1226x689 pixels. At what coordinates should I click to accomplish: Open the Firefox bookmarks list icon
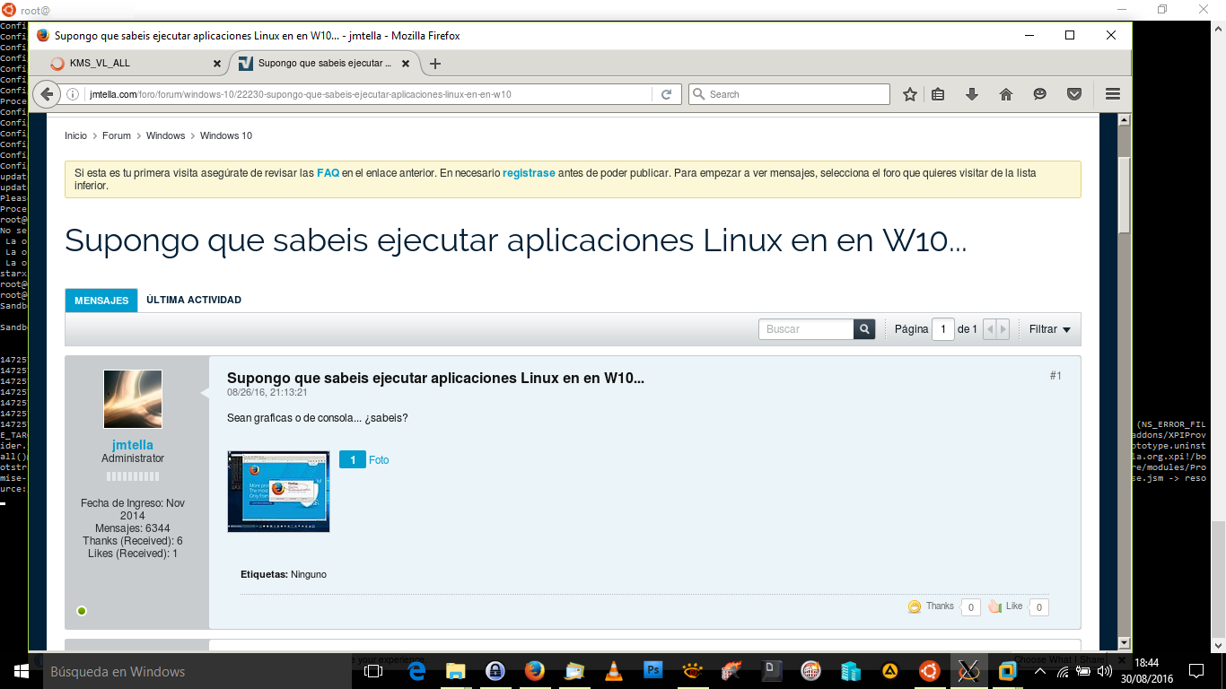tap(938, 94)
